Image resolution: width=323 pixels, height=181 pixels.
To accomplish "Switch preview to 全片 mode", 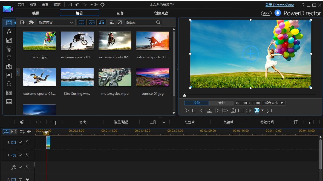I will [x=222, y=103].
